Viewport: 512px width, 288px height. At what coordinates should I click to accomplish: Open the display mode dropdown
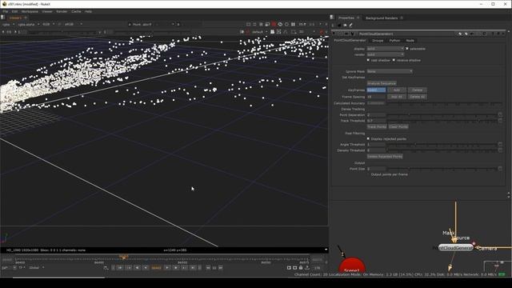tap(386, 49)
